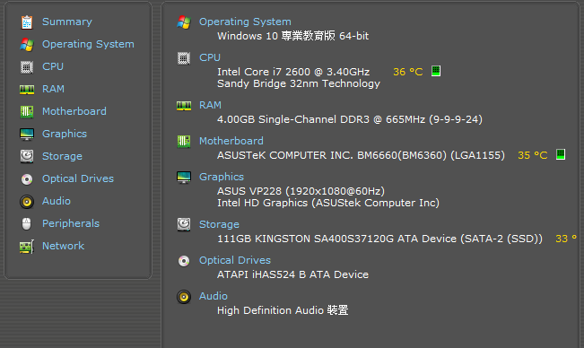Click 'Intel Core i7 2600 @ 3.40GHz' text
The height and width of the screenshot is (348, 584).
(293, 72)
